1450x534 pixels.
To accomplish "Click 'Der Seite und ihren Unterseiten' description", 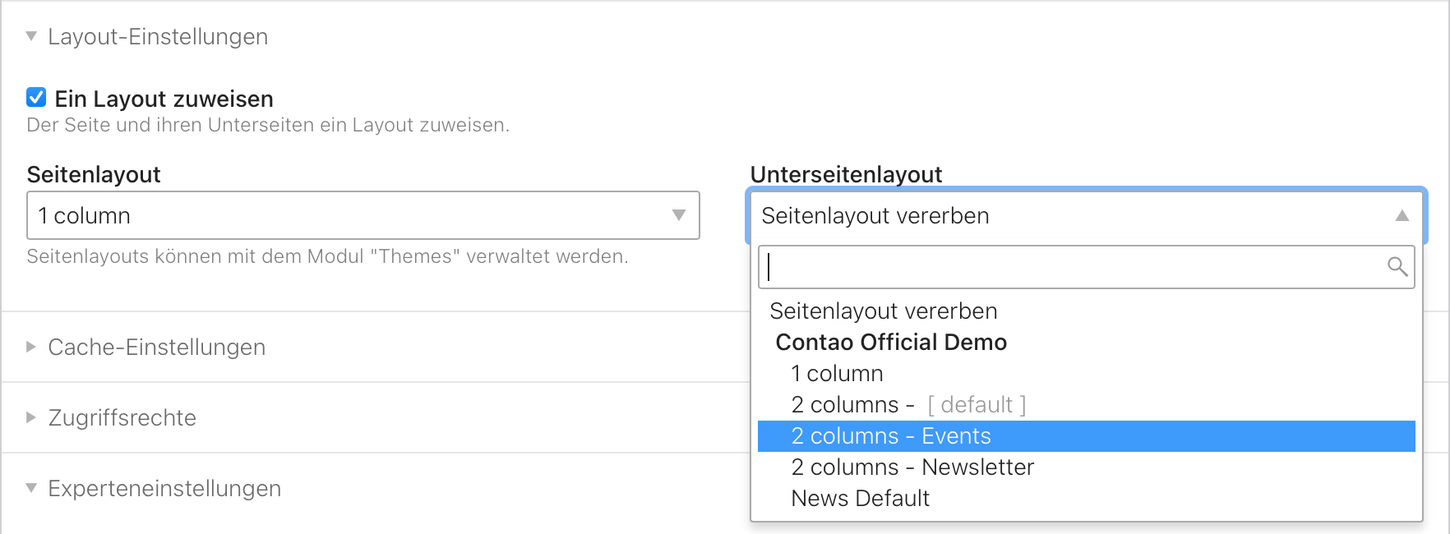I will (x=268, y=125).
